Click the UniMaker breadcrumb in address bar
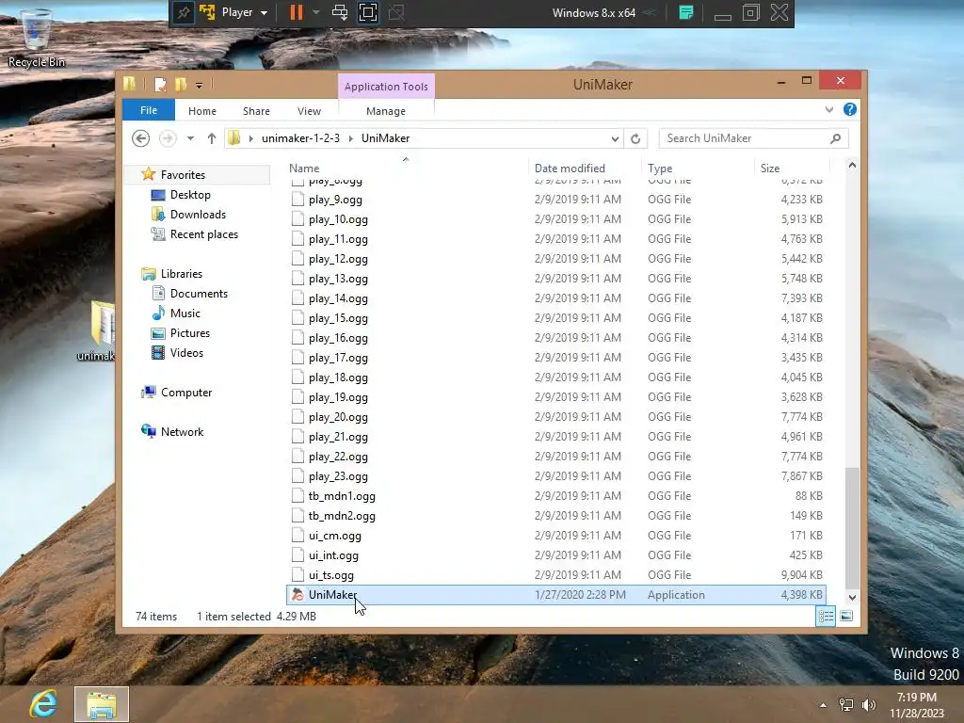The width and height of the screenshot is (964, 723). (x=385, y=138)
